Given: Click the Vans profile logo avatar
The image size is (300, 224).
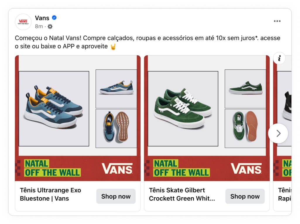Looking at the screenshot, I should [23, 22].
